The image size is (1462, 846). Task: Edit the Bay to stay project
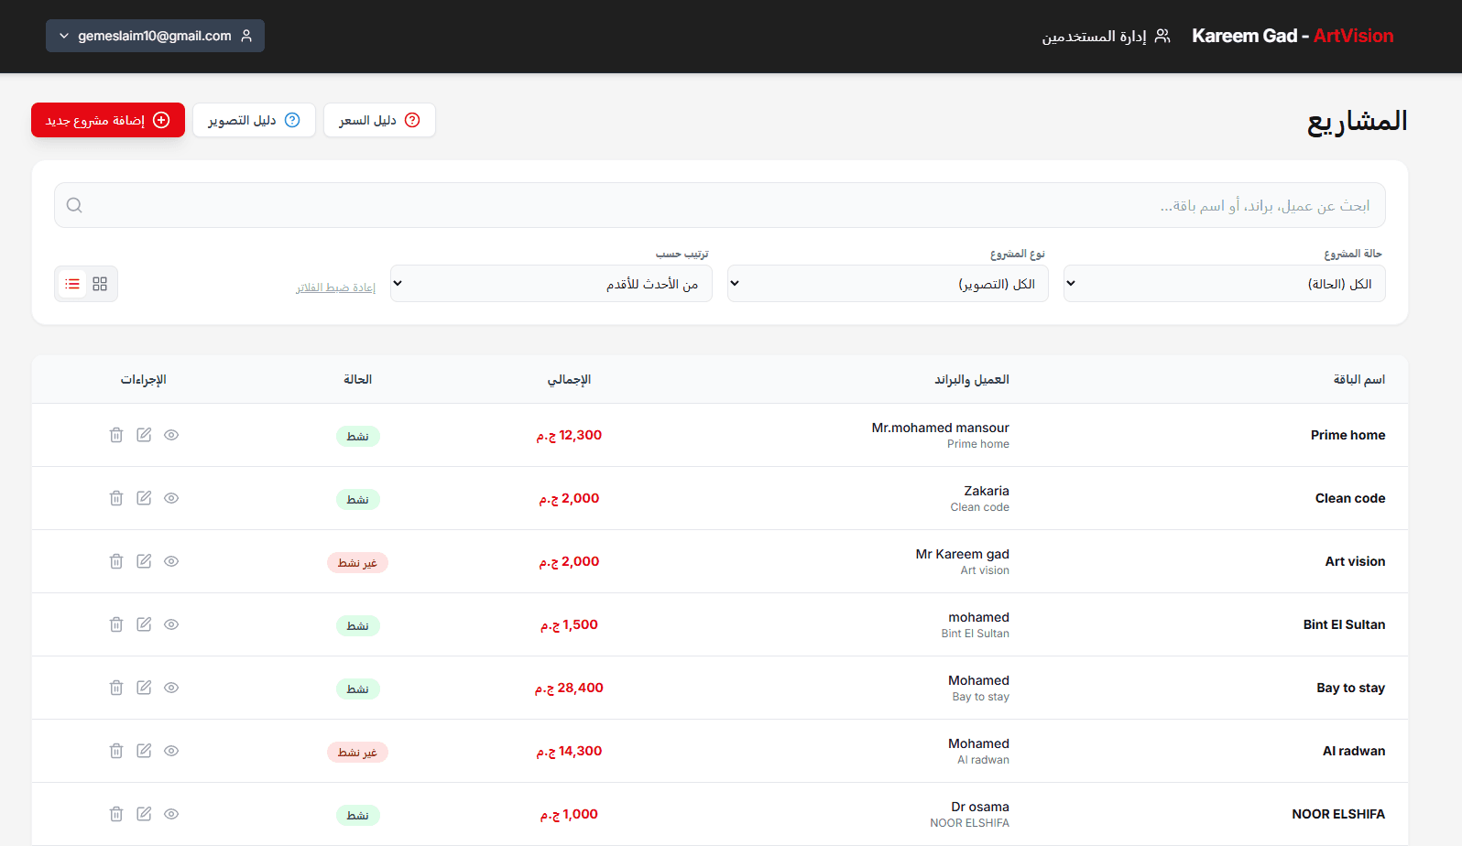point(144,688)
